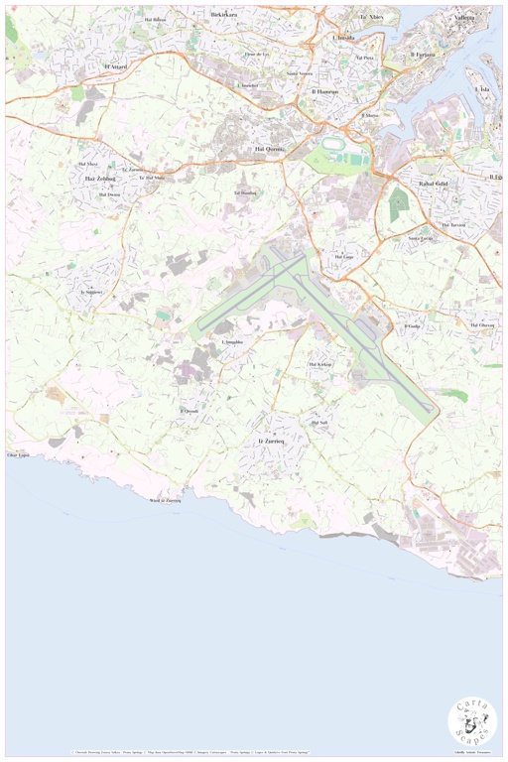Screen dimensions: 508x762
Task: Select the L-Imqabba label
Action: pos(232,342)
